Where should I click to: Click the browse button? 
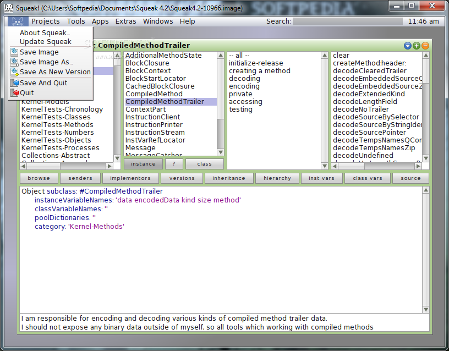click(39, 178)
